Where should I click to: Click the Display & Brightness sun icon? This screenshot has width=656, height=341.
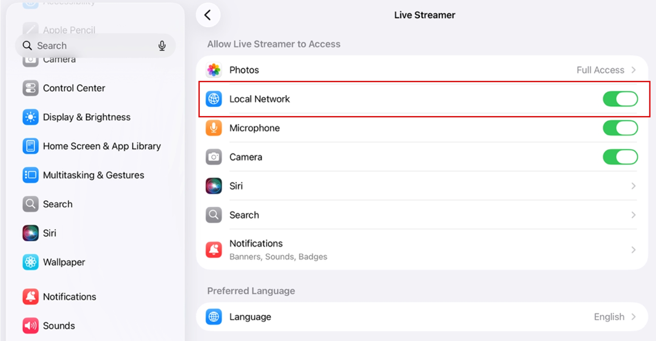click(x=31, y=117)
